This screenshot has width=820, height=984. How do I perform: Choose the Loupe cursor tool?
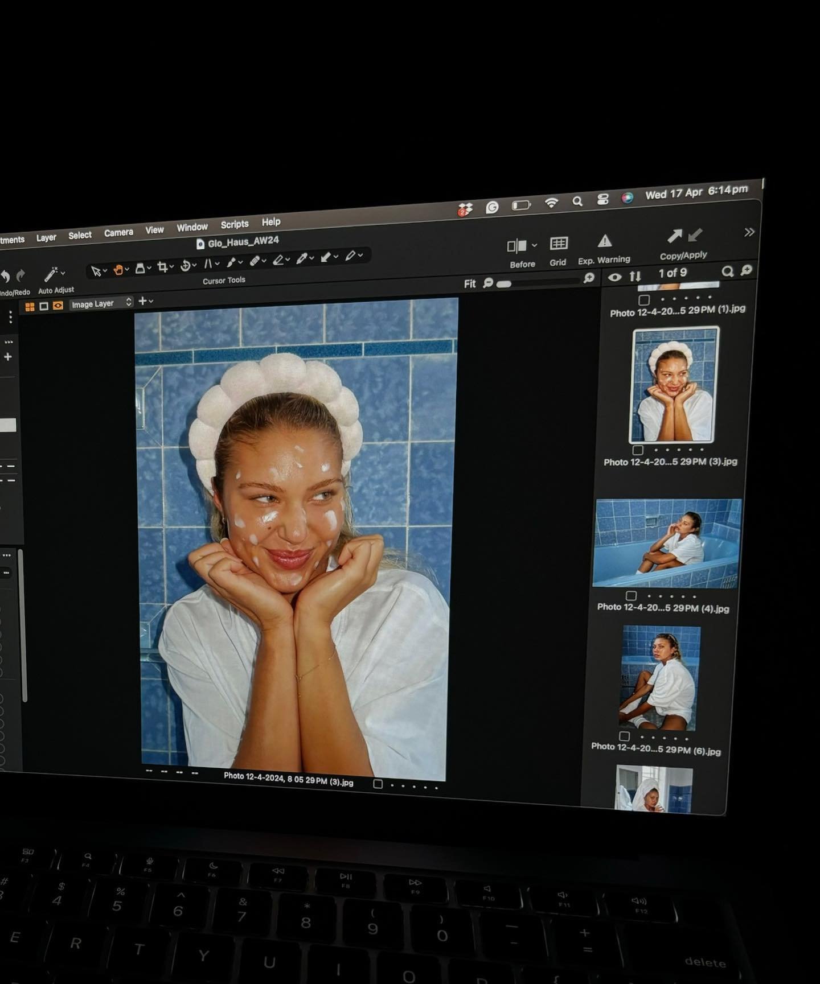(140, 268)
